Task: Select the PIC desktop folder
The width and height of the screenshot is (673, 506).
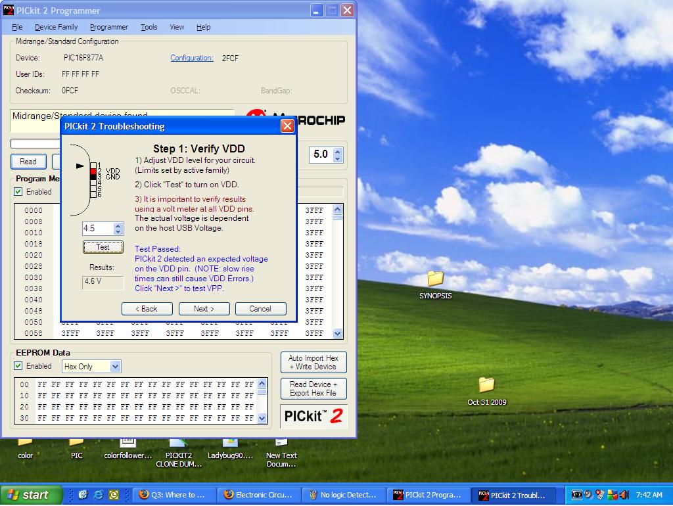Action: (x=76, y=448)
